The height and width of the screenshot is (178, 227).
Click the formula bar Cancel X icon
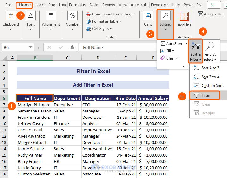pyautogui.click(x=49, y=47)
